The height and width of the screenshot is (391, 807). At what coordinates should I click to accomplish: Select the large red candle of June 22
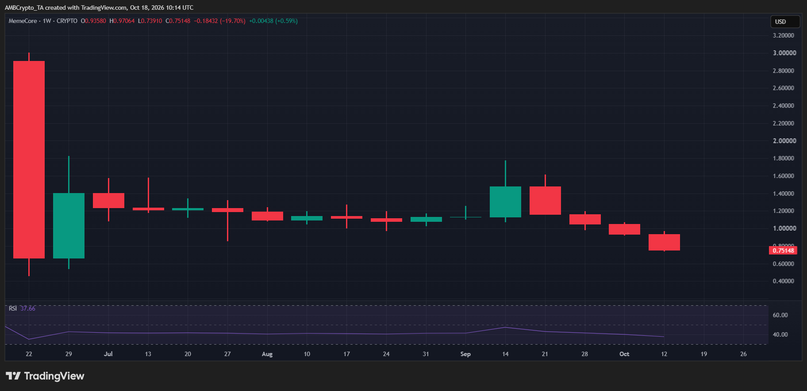29,160
